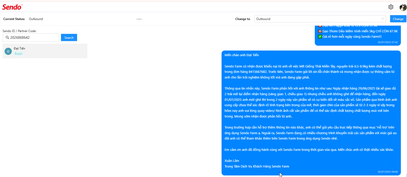Click the dropdown arrow beside Outbound
This screenshot has height=177, width=407.
click(383, 19)
